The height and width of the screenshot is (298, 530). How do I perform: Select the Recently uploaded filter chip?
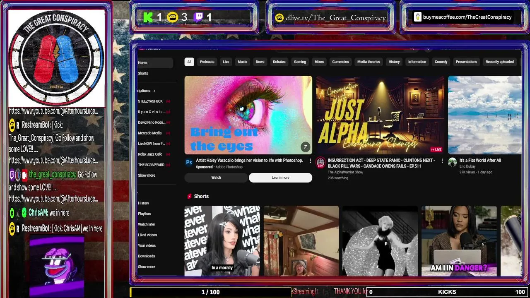(x=499, y=62)
